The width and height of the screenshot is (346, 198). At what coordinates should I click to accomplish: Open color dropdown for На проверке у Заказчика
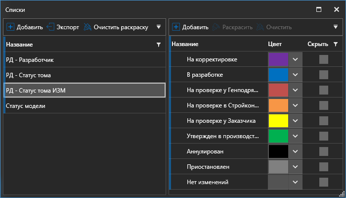pos(295,120)
